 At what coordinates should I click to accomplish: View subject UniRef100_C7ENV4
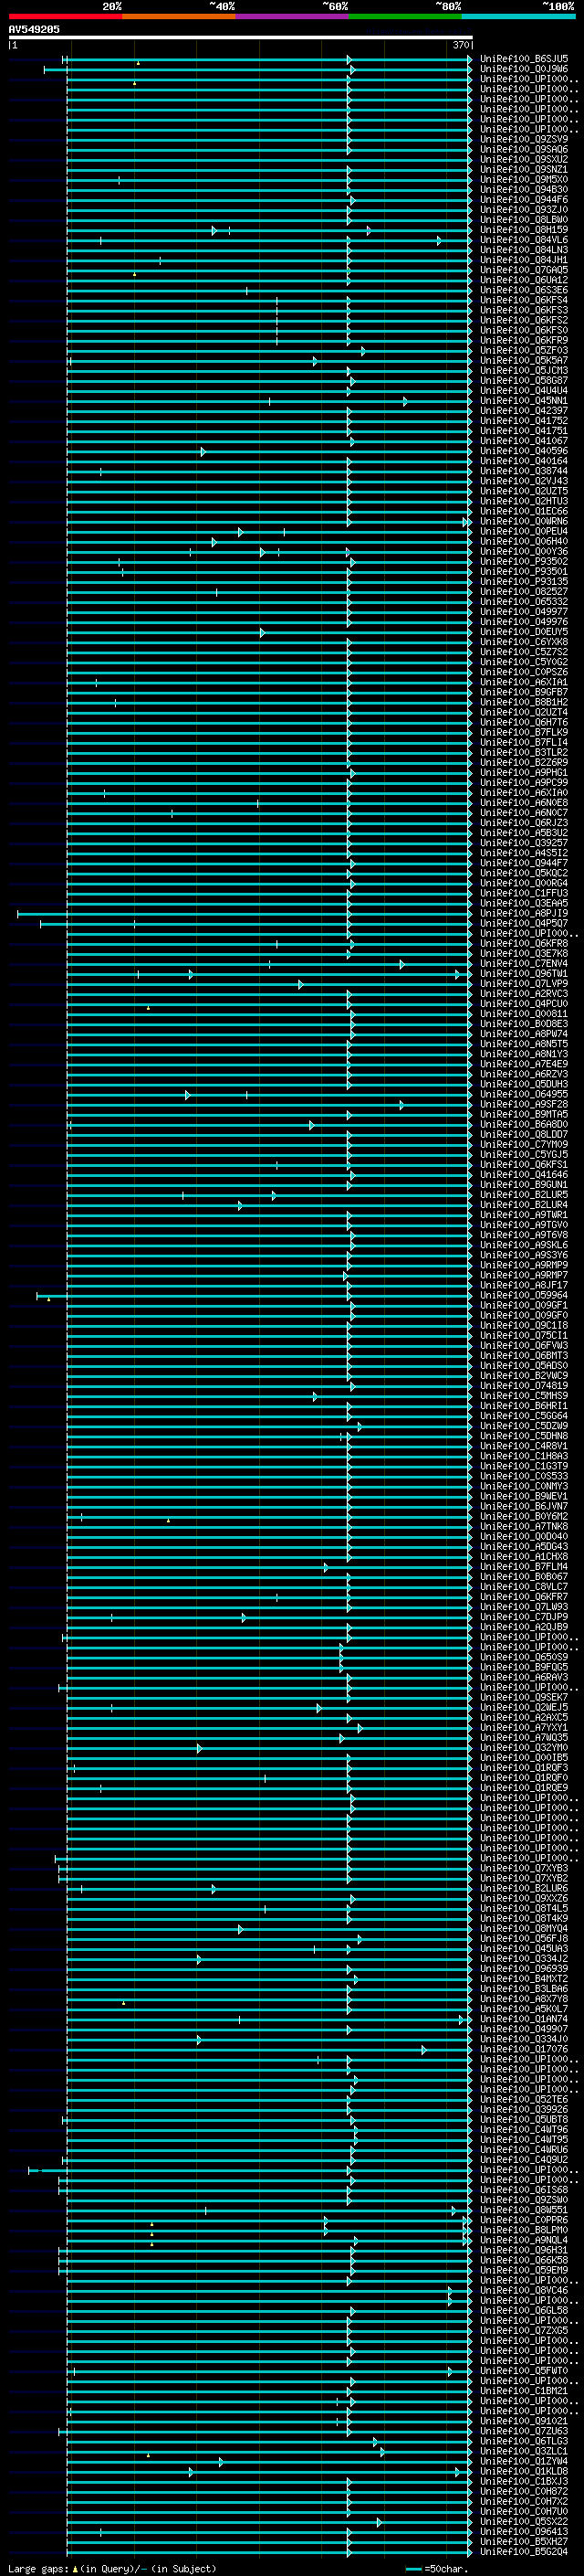click(x=524, y=963)
